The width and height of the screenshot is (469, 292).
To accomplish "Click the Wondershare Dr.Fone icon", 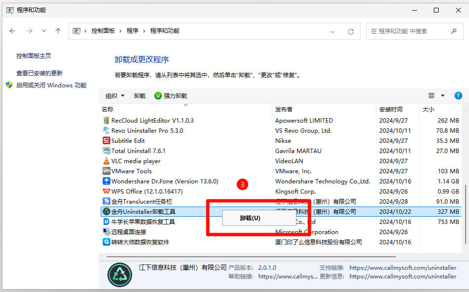I will pos(106,181).
